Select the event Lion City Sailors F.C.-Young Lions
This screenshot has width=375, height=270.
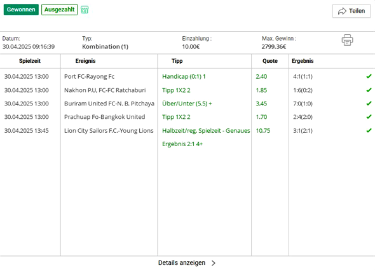pos(109,131)
